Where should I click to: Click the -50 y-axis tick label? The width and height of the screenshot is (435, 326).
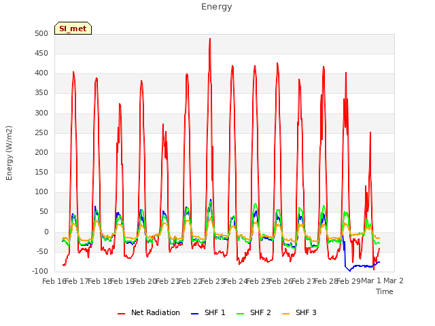point(42,252)
